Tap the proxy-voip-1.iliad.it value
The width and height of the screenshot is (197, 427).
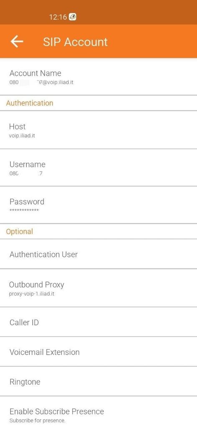tap(32, 294)
